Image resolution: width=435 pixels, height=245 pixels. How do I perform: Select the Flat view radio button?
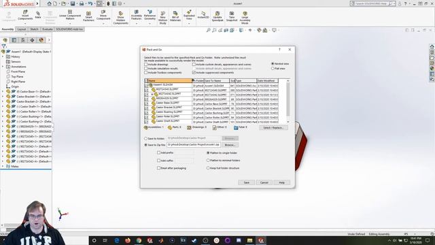[273, 68]
